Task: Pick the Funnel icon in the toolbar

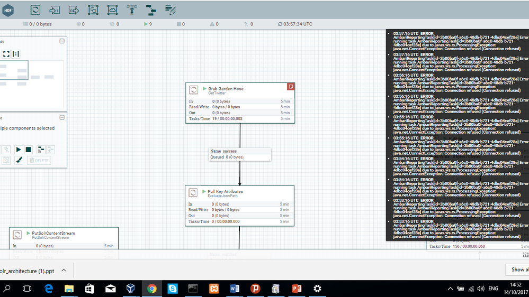Action: (x=132, y=10)
